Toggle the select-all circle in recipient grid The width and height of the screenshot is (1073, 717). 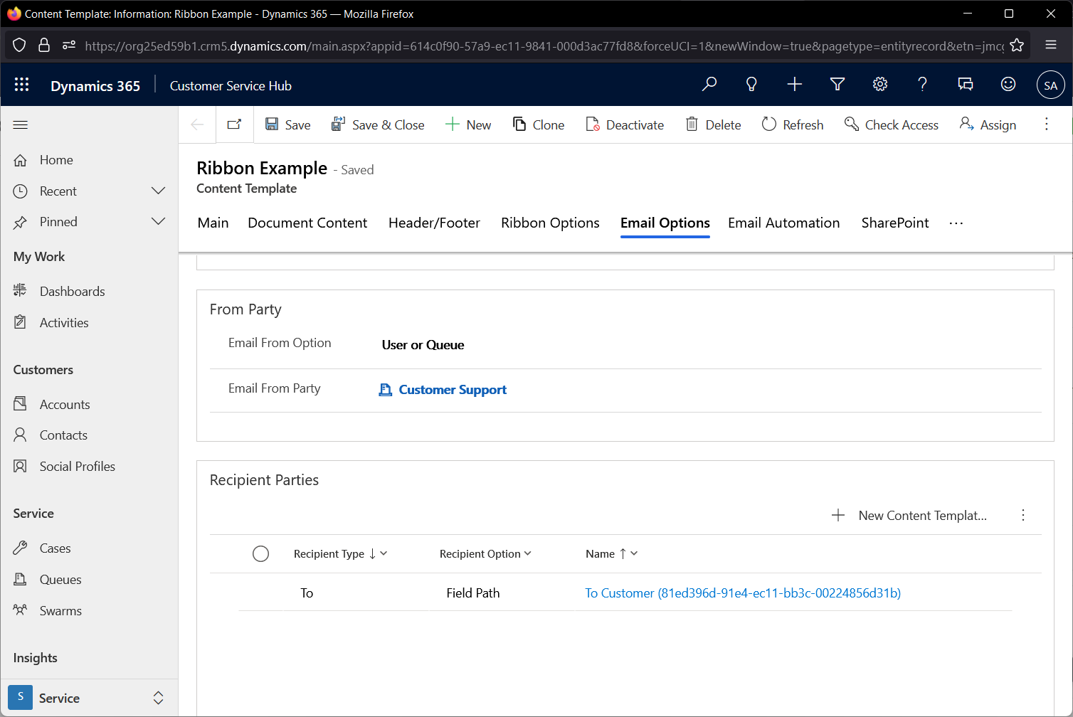(261, 554)
